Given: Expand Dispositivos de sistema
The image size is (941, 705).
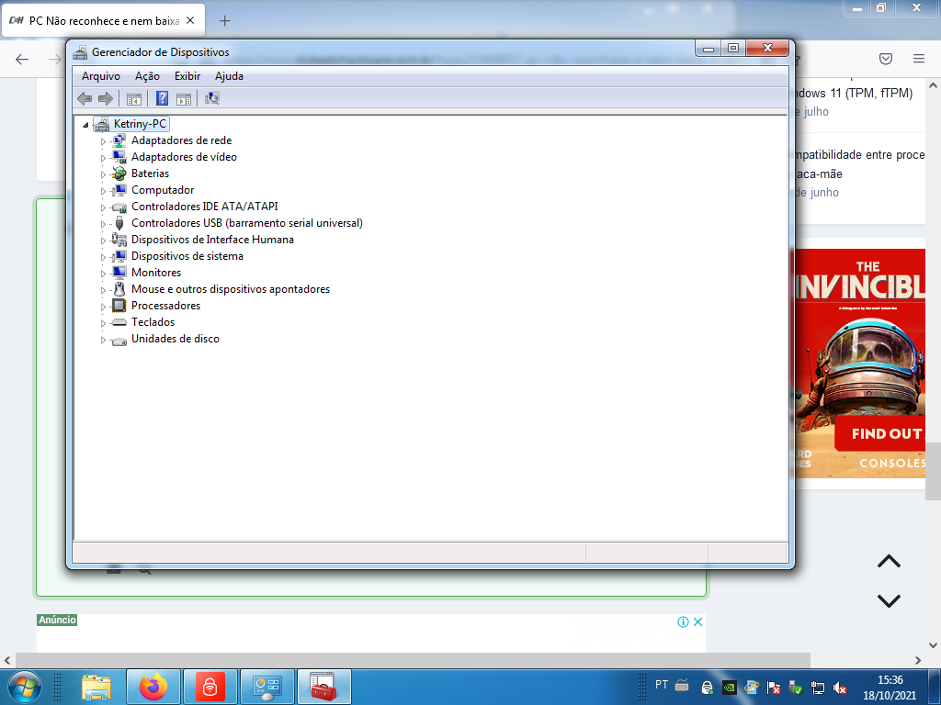Looking at the screenshot, I should (103, 257).
